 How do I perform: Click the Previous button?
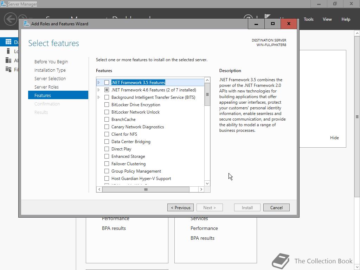(x=180, y=207)
